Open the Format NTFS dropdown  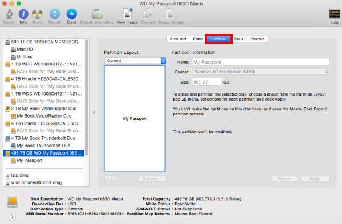(x=260, y=72)
